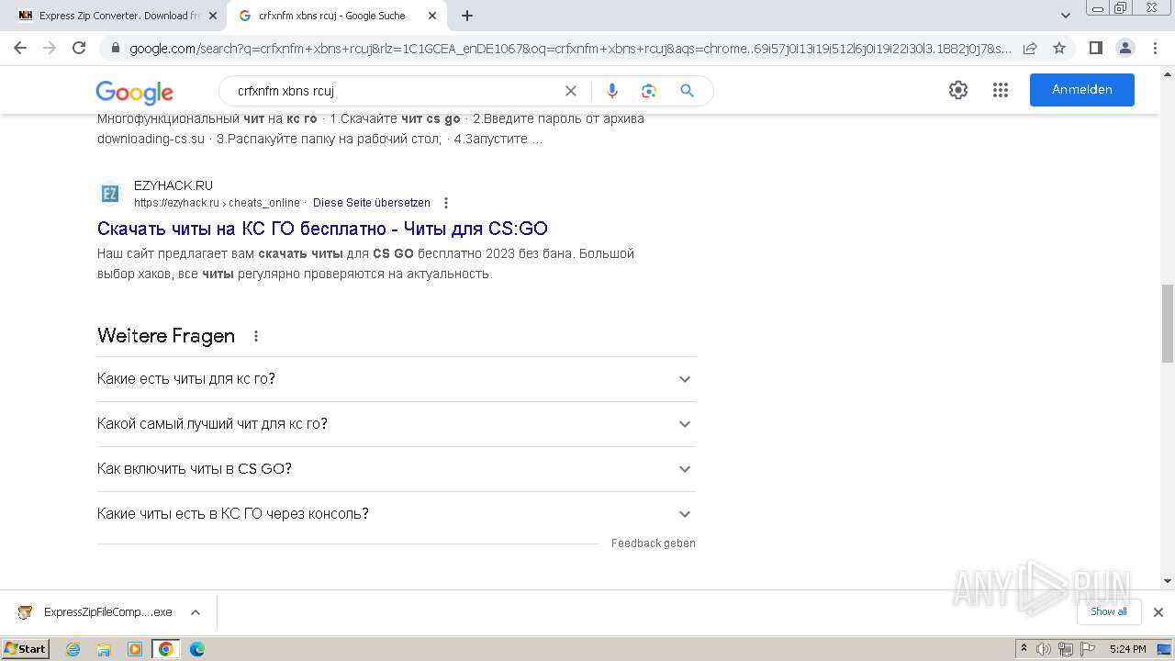This screenshot has width=1175, height=661.
Task: Open 'Скачать читы на КС ГО бесплатно' result
Action: 322,229
